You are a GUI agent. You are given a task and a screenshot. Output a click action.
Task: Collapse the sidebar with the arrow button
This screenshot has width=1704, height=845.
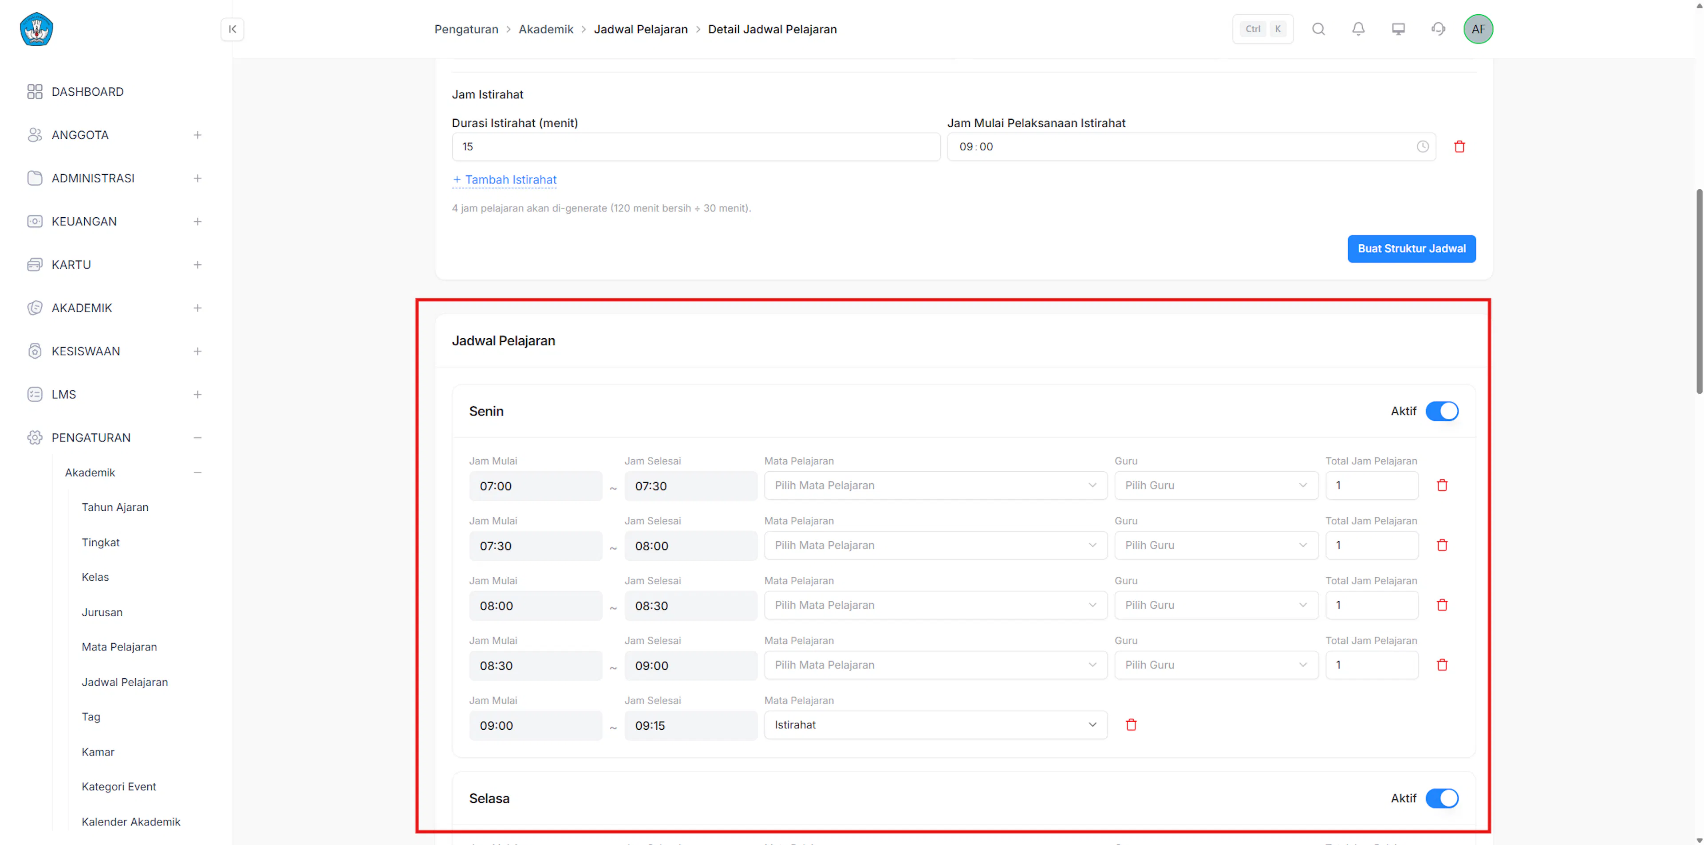coord(232,29)
